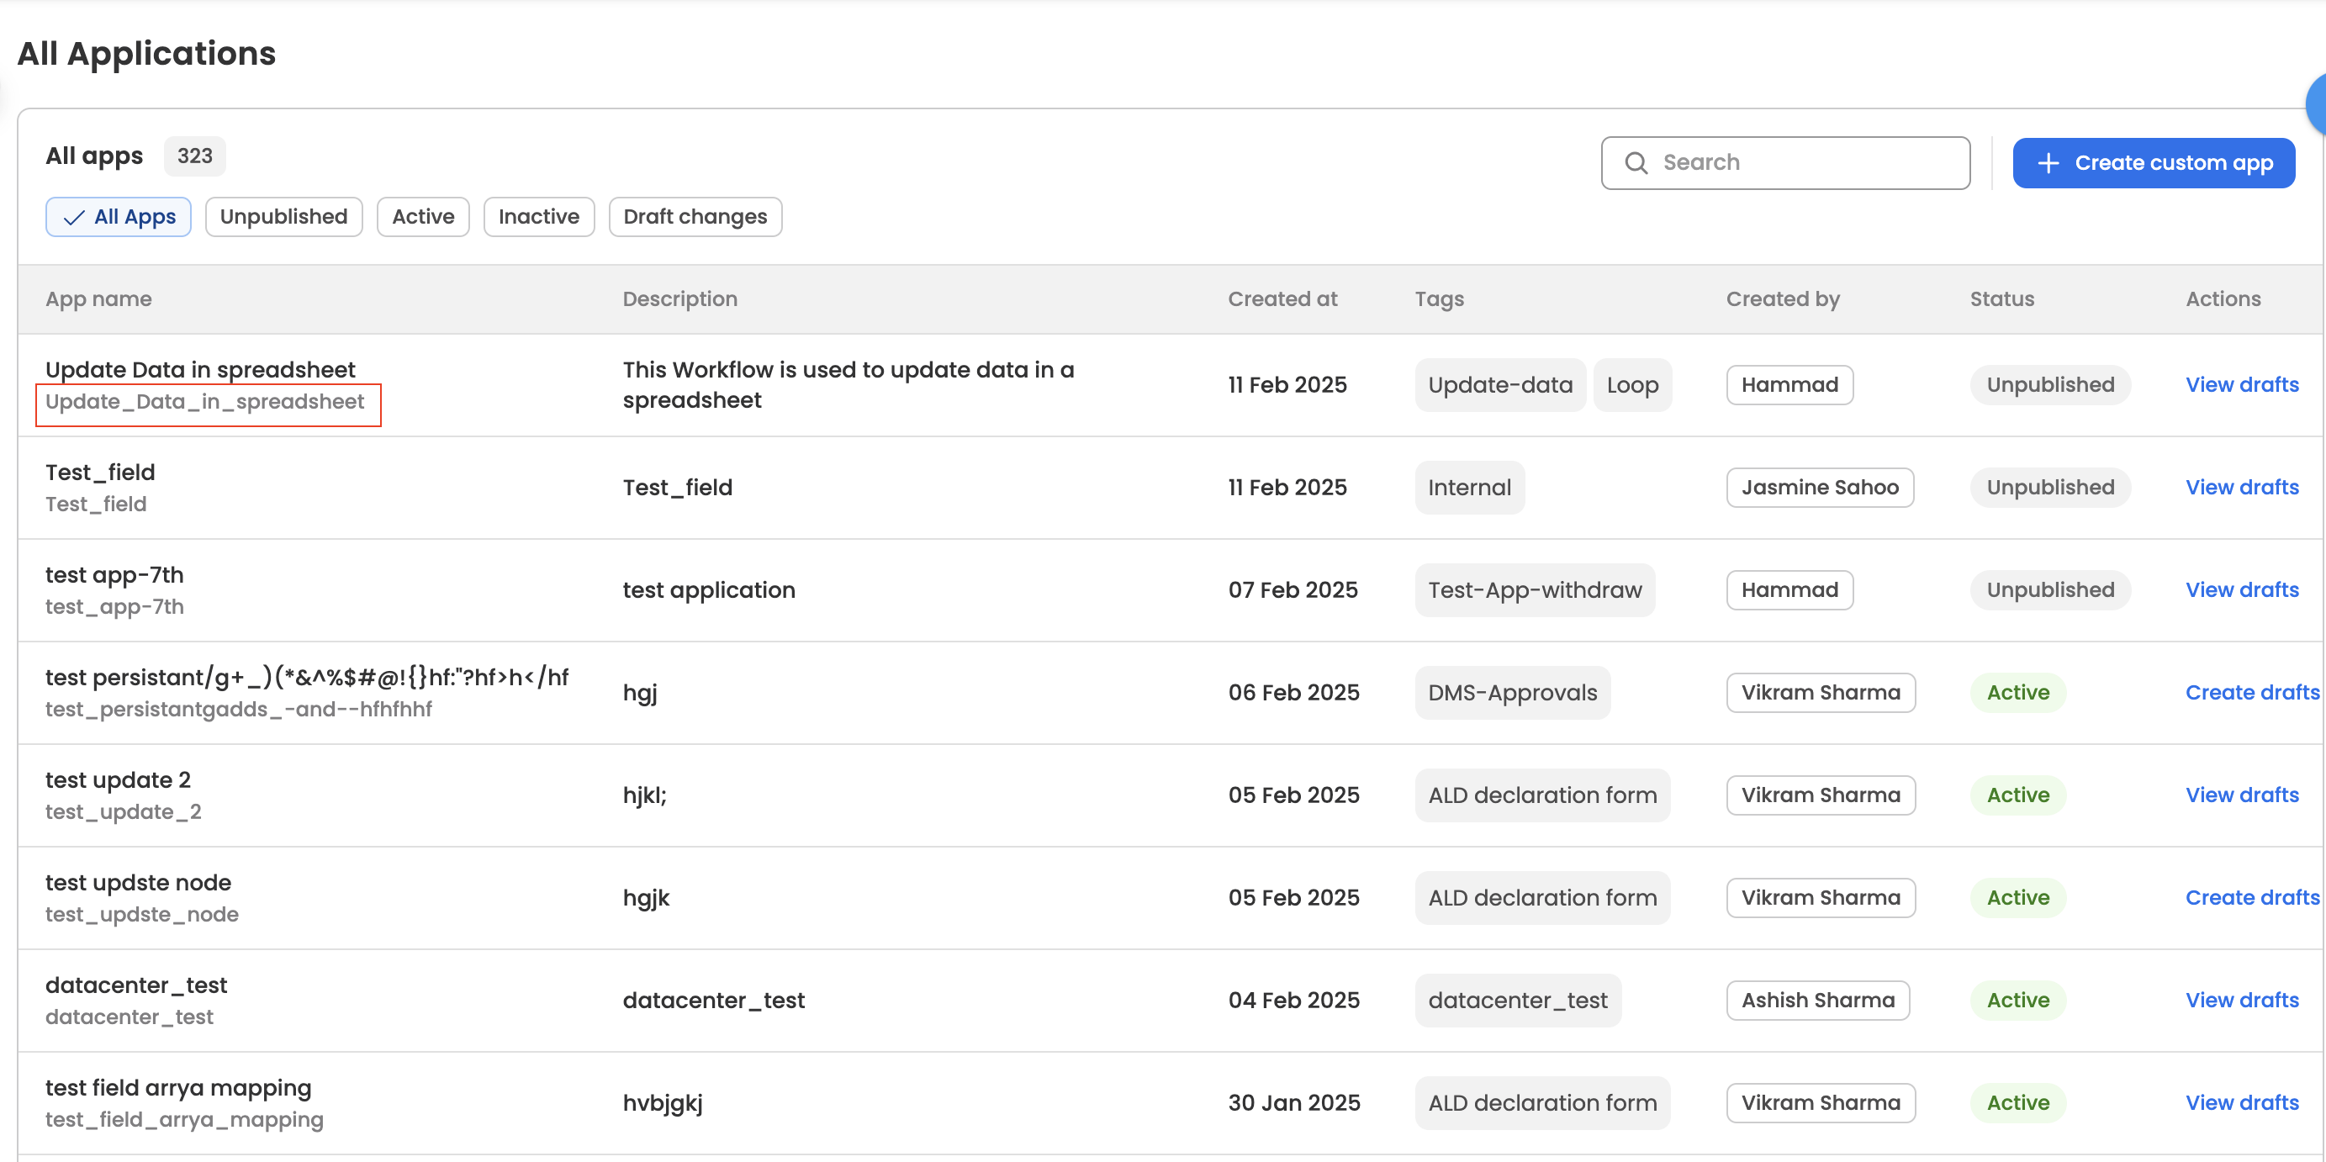The height and width of the screenshot is (1162, 2326).
Task: Click the Loop tag chip
Action: (x=1631, y=384)
